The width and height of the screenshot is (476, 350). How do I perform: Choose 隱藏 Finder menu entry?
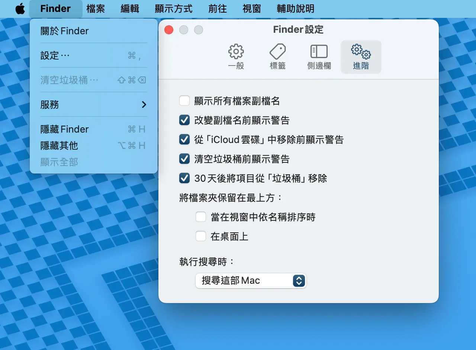click(x=94, y=129)
